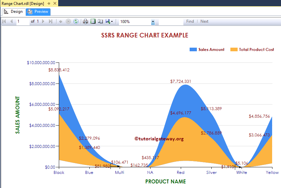Click the stop rendering icon
The width and height of the screenshot is (281, 188).
click(68, 21)
